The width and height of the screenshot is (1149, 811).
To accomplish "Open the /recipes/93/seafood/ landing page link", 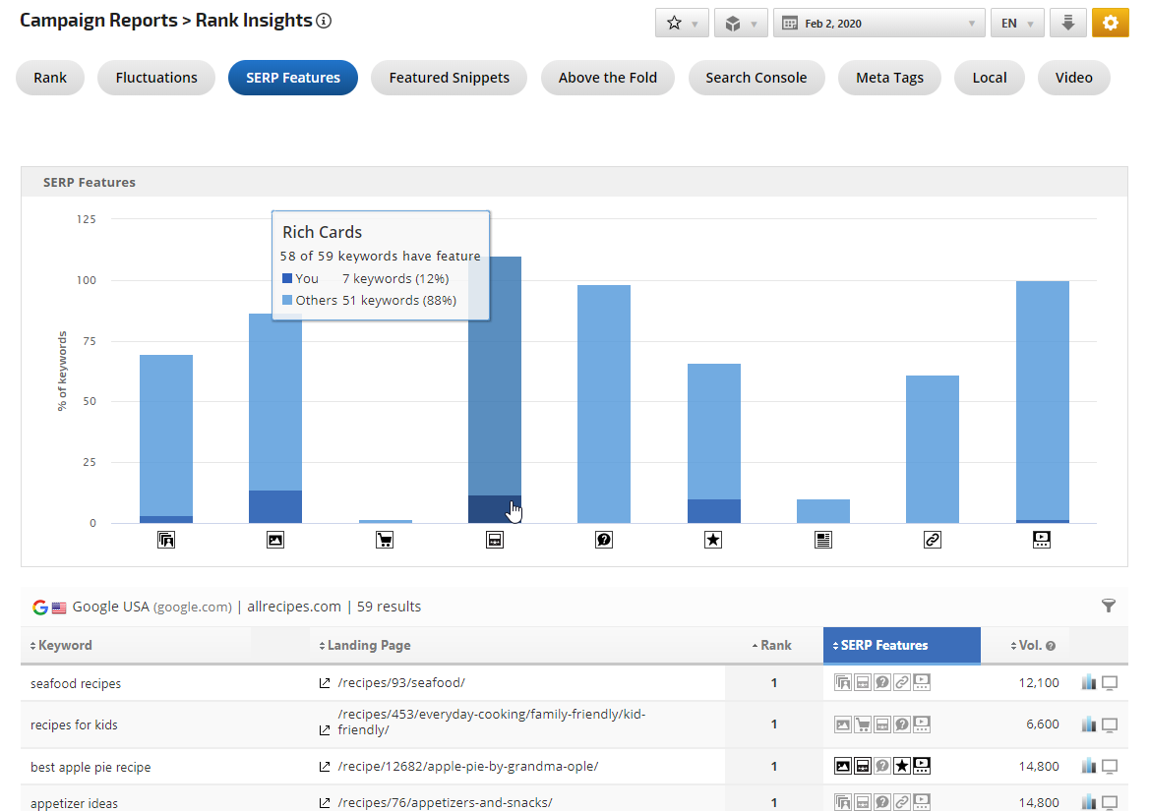I will [400, 683].
